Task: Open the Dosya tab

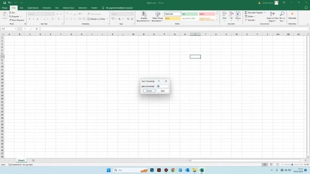Action: pyautogui.click(x=4, y=8)
